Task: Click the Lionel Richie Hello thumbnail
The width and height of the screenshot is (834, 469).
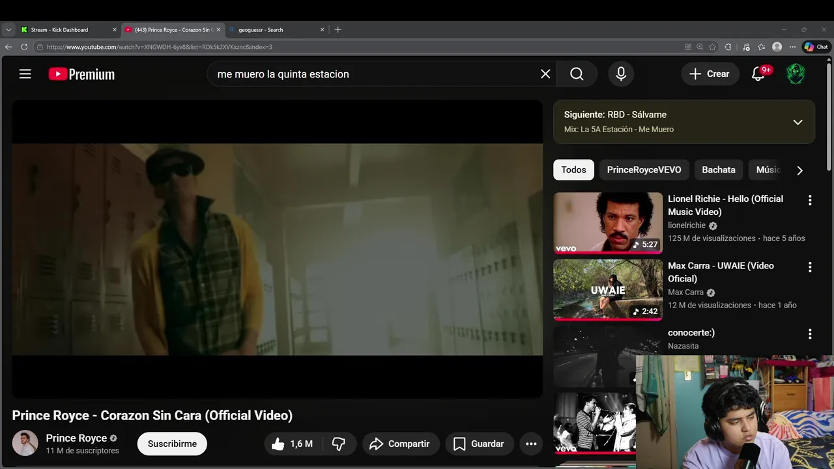Action: click(608, 222)
